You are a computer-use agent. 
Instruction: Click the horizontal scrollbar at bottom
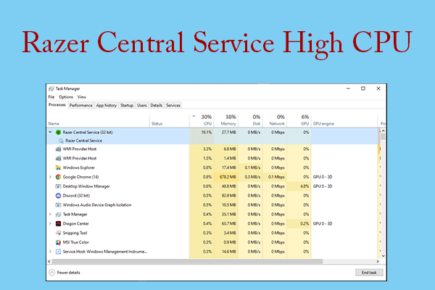[x=210, y=260]
